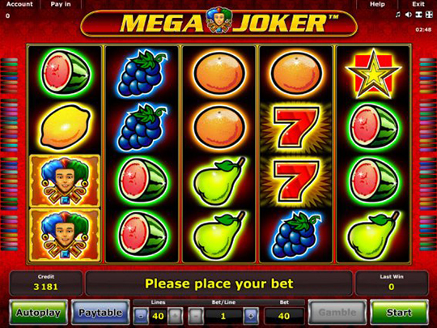Screen dimensions: 437x328
Task: Toggle the music note icon
Action: 397,15
